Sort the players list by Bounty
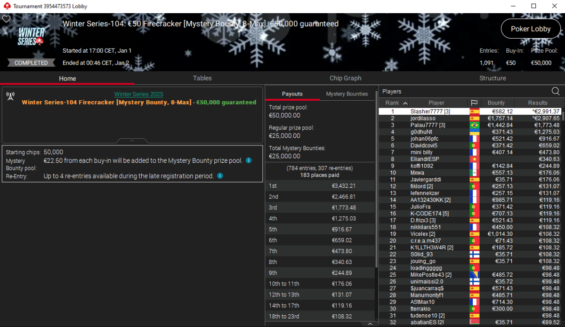 [x=496, y=103]
